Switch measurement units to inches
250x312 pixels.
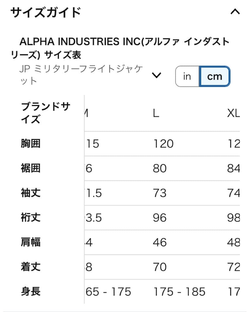(x=187, y=76)
